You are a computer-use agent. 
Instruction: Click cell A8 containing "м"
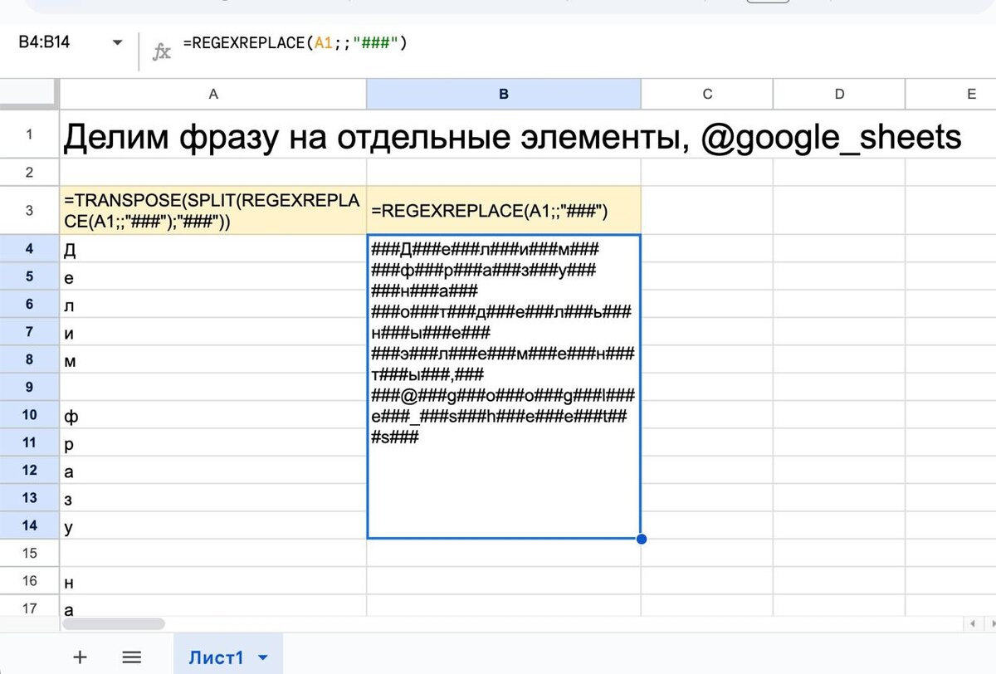[213, 359]
